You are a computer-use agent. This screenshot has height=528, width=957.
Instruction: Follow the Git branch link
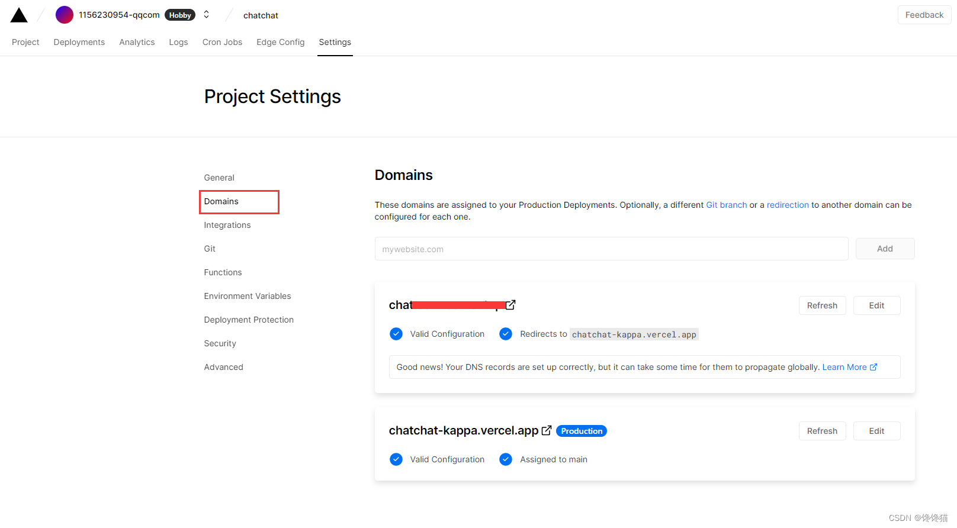[727, 205]
